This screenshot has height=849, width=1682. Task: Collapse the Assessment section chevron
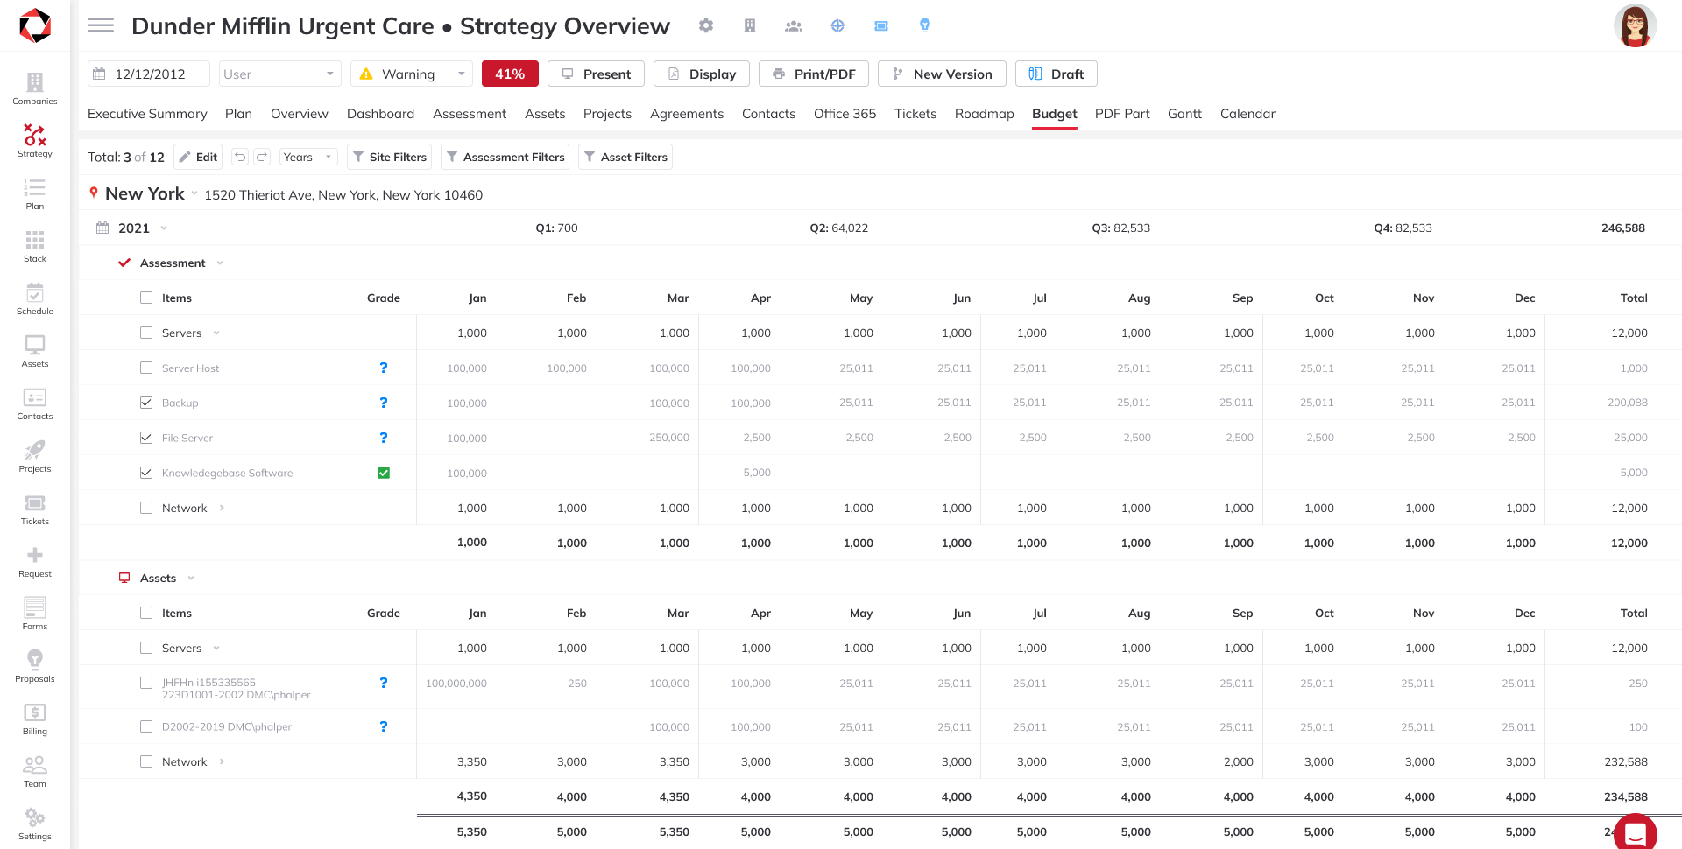[x=220, y=263]
